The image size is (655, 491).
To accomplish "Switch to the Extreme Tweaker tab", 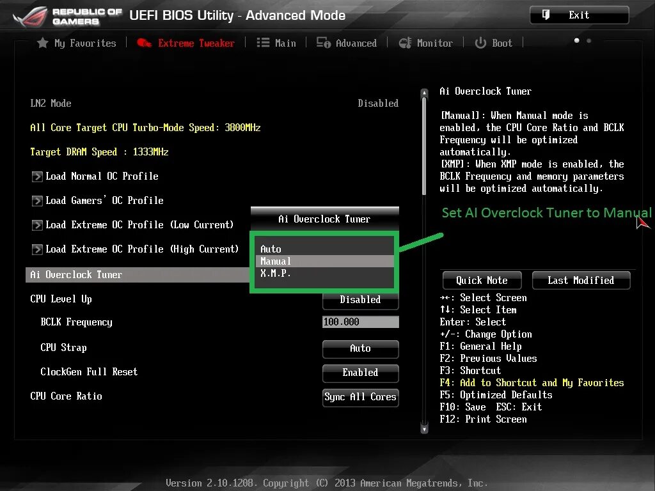I will point(186,43).
